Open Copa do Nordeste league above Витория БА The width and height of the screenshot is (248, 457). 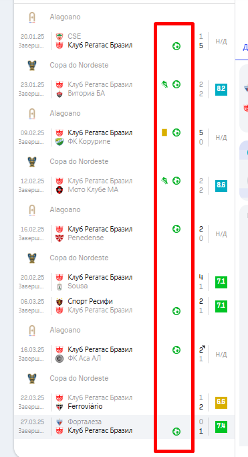click(x=79, y=65)
